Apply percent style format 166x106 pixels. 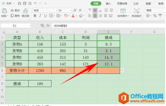pyautogui.click(x=155, y=16)
